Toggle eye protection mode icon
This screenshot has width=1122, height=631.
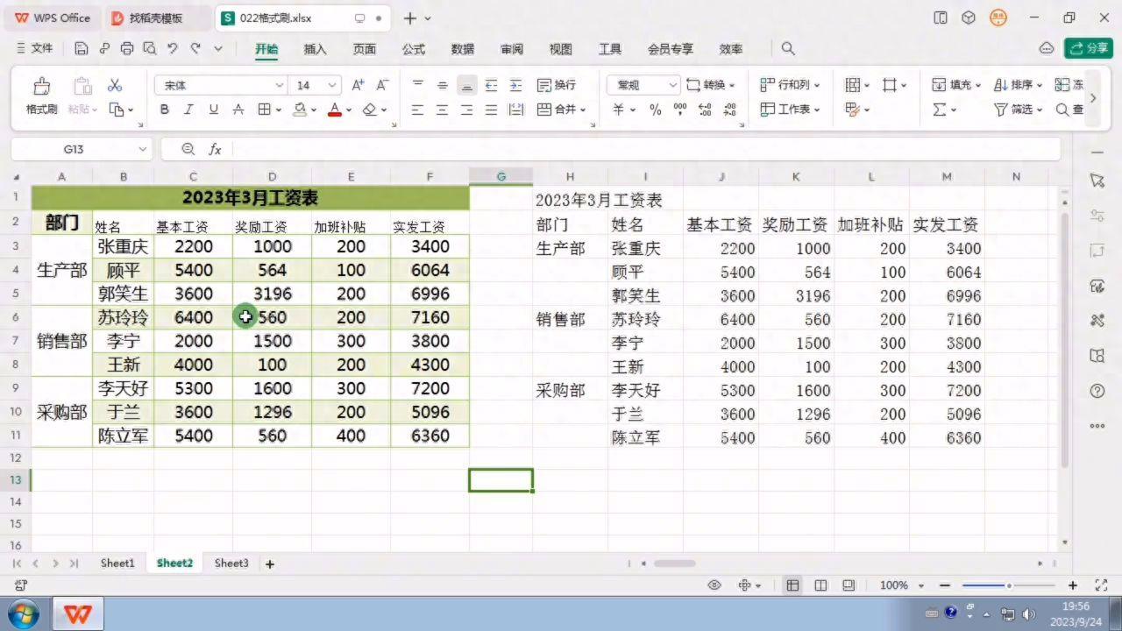pos(714,585)
